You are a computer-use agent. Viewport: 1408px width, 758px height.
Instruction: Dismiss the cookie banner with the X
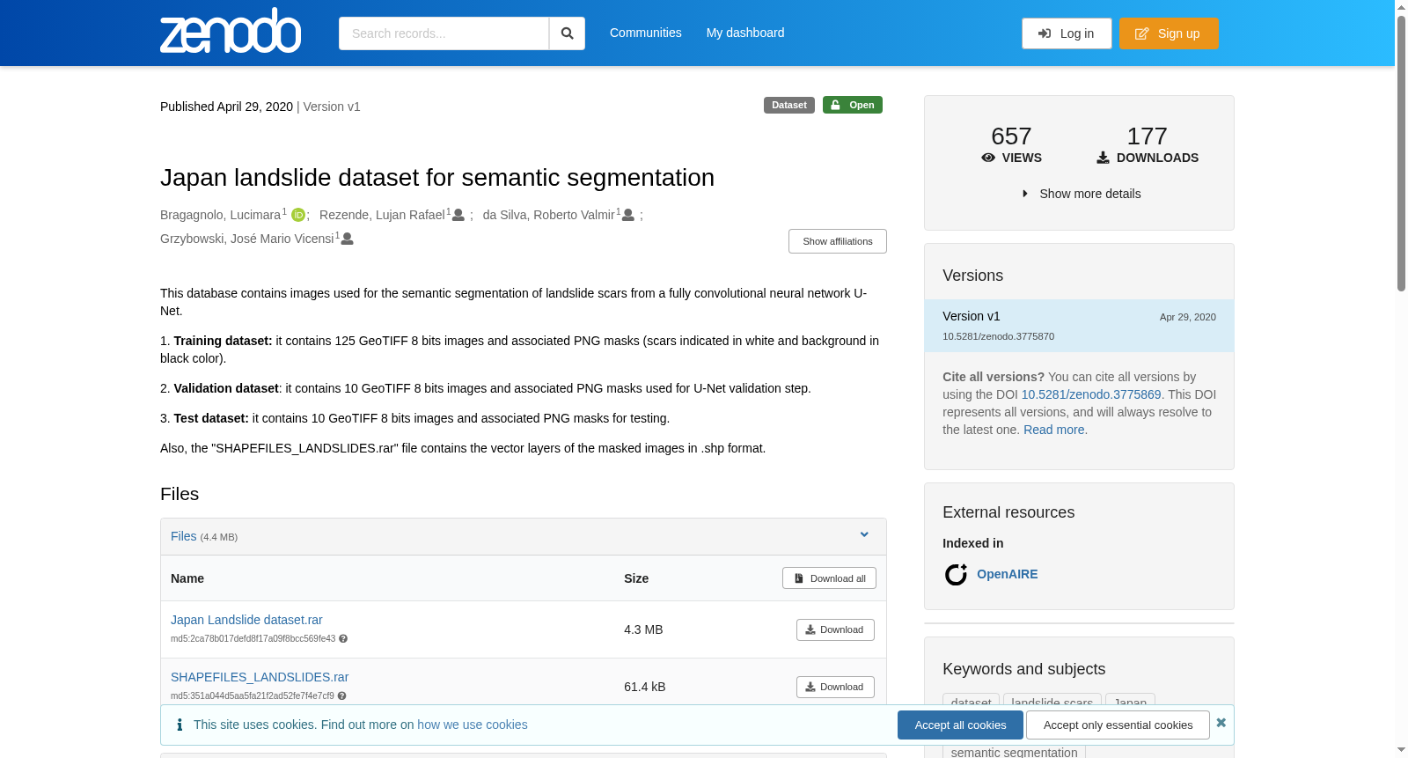click(1221, 723)
